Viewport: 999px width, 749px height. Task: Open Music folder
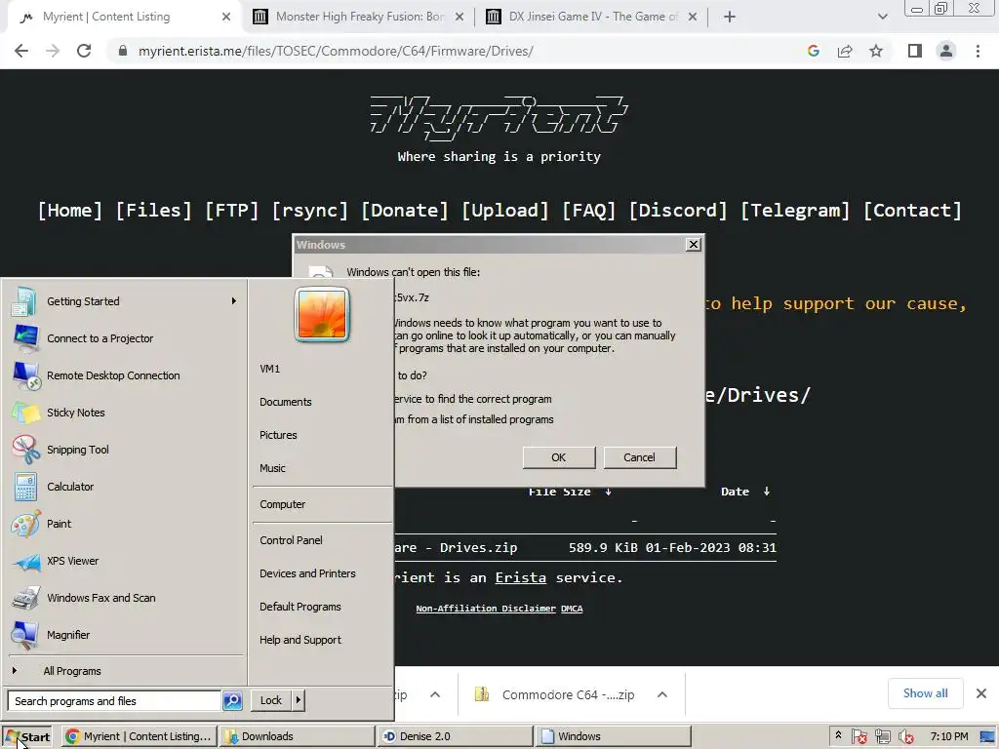click(x=272, y=468)
